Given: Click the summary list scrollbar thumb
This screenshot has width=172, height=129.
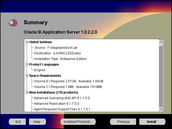Looking at the screenshot, I should click(161, 45).
